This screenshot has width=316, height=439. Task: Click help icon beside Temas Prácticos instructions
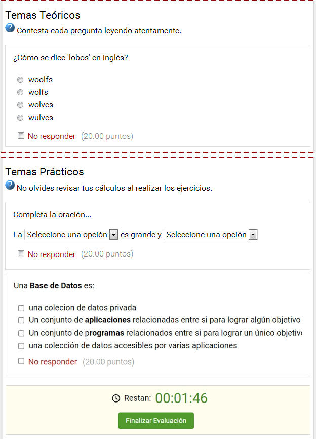click(x=10, y=186)
